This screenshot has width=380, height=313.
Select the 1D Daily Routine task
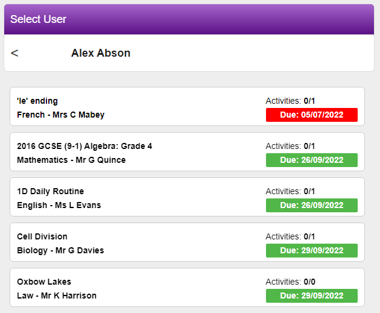pyautogui.click(x=187, y=197)
